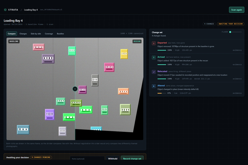Click the 'Change set' panel heading
The width and height of the screenshot is (248, 165).
[x=157, y=32]
